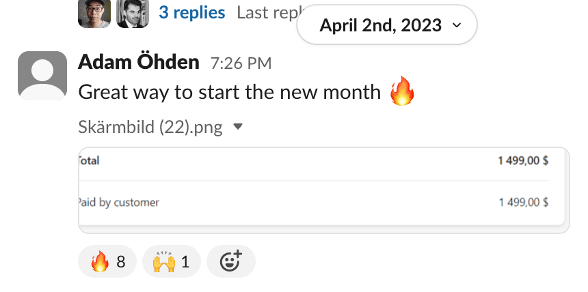Click the chevron beside the date label
Screen dimensions: 588x292
click(x=457, y=26)
